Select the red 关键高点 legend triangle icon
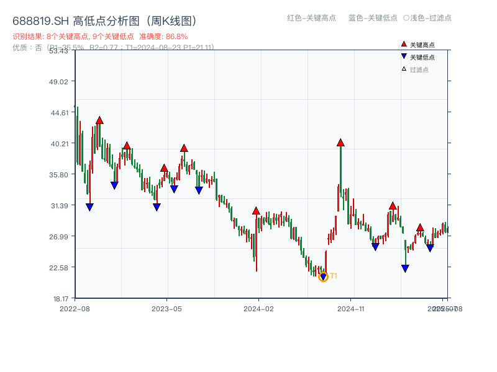Screen dimensions: 497x372 (x=403, y=45)
